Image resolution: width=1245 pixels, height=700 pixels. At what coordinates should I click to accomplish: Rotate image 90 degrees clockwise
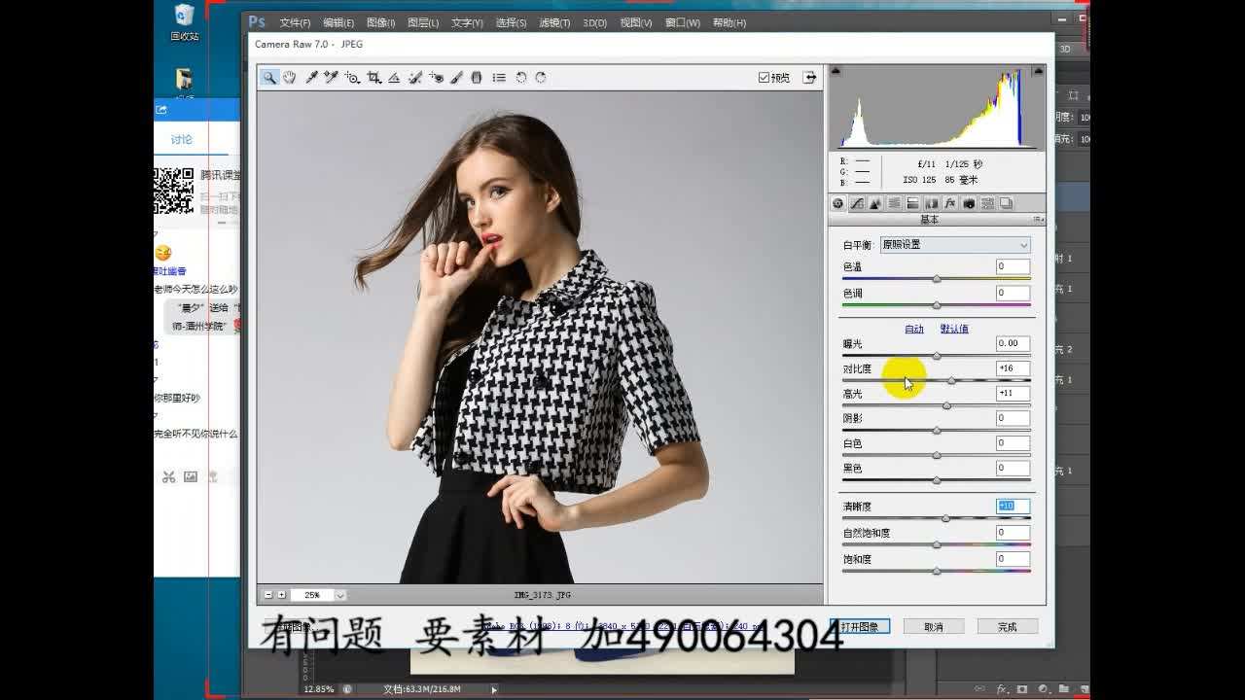[541, 78]
